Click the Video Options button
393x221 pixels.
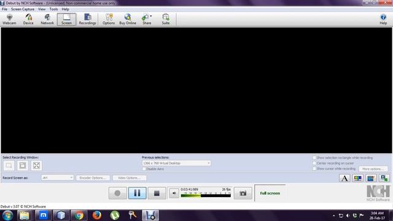[130, 178]
